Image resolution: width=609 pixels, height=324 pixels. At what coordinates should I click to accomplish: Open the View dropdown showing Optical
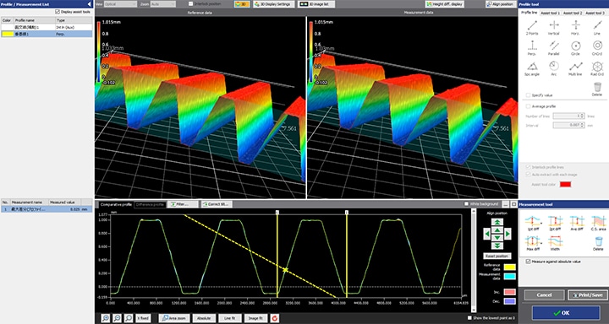[x=120, y=4]
